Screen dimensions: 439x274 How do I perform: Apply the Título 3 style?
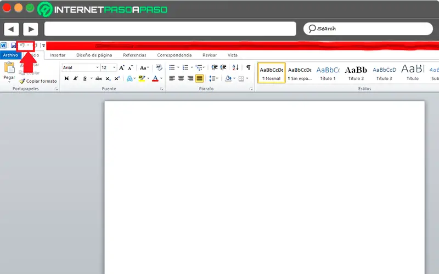[x=384, y=73]
